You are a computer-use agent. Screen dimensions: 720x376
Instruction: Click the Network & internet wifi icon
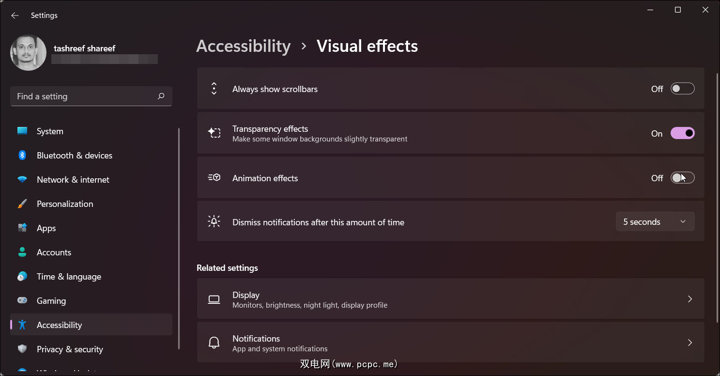pos(22,180)
